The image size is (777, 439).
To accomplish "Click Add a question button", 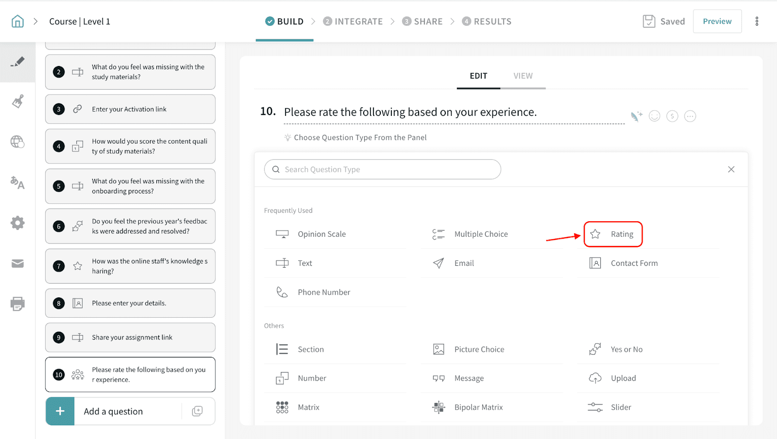I will coord(113,411).
